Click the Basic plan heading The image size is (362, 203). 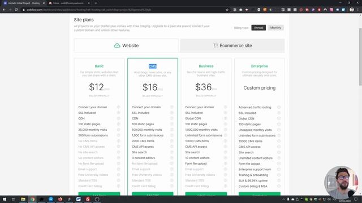tap(99, 66)
